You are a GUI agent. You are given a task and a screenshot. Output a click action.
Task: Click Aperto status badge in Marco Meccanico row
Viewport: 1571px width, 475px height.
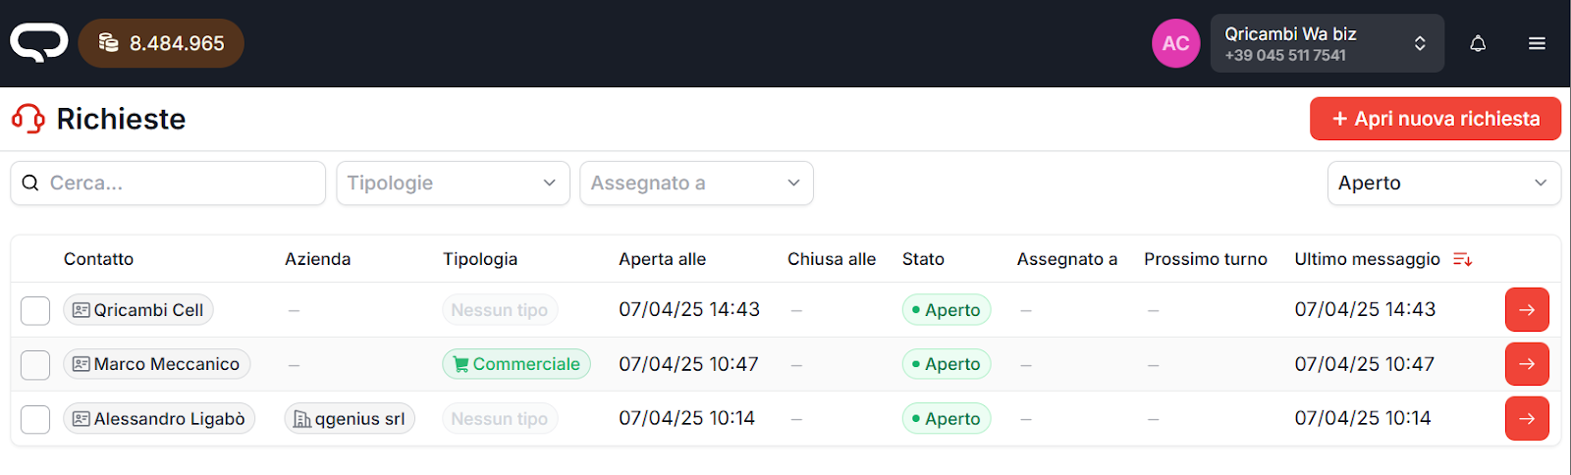(947, 364)
